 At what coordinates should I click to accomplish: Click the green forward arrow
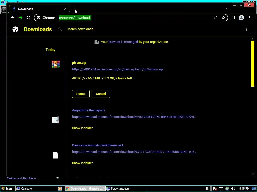21,18
